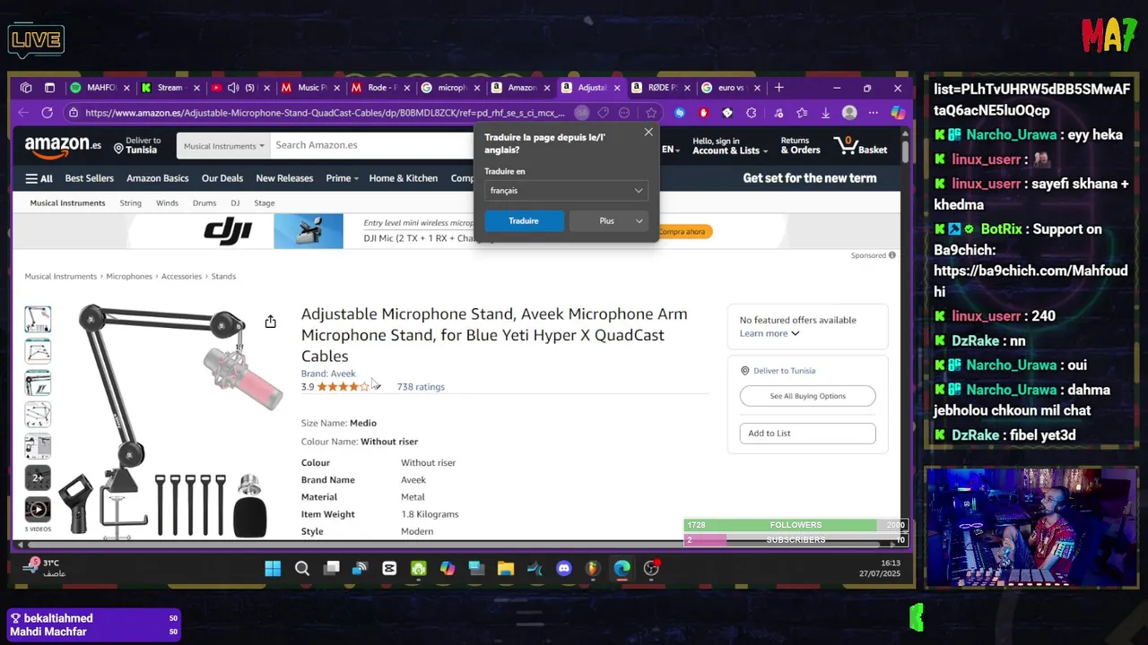1148x645 pixels.
Task: Click Add to List button
Action: (807, 434)
